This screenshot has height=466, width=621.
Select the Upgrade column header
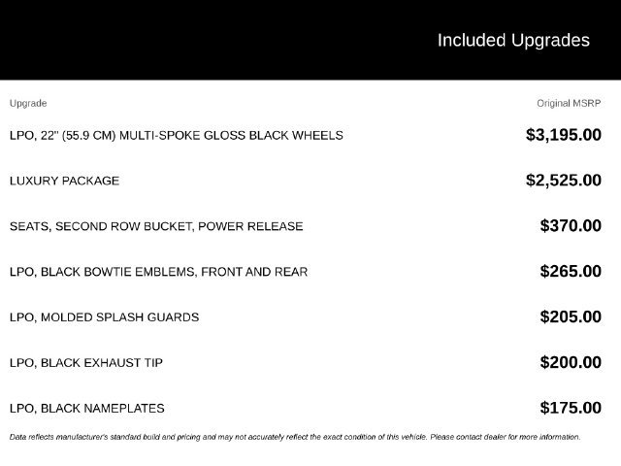[x=28, y=103]
